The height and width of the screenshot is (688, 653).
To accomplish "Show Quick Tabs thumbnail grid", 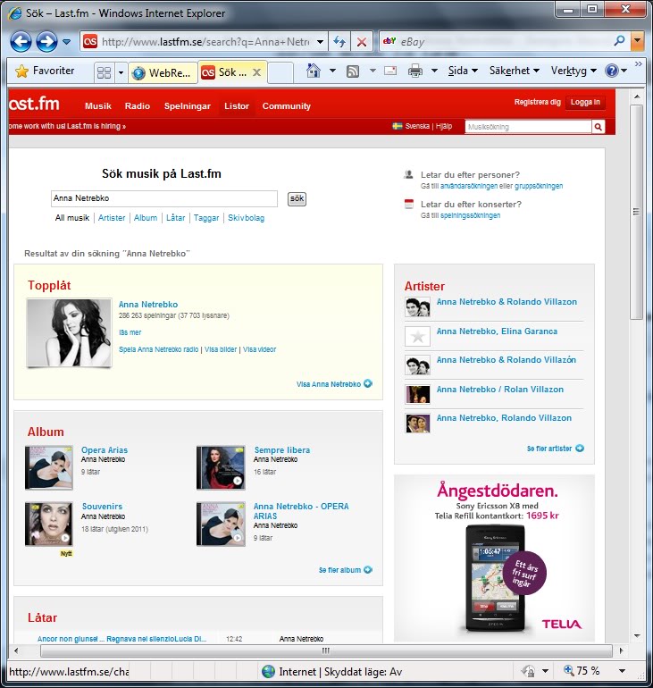I will (104, 72).
